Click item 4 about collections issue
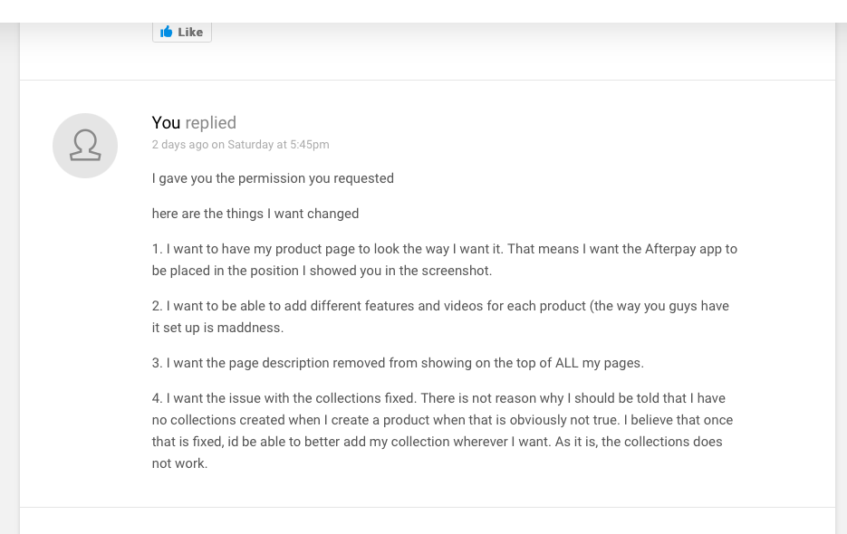 (x=442, y=430)
